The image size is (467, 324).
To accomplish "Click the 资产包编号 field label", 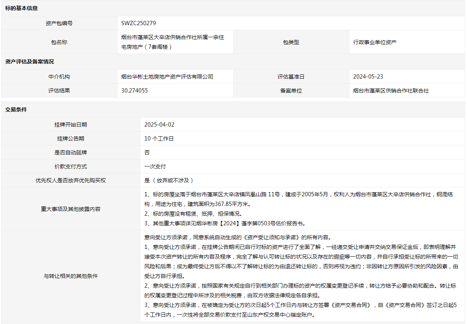I will [x=59, y=23].
